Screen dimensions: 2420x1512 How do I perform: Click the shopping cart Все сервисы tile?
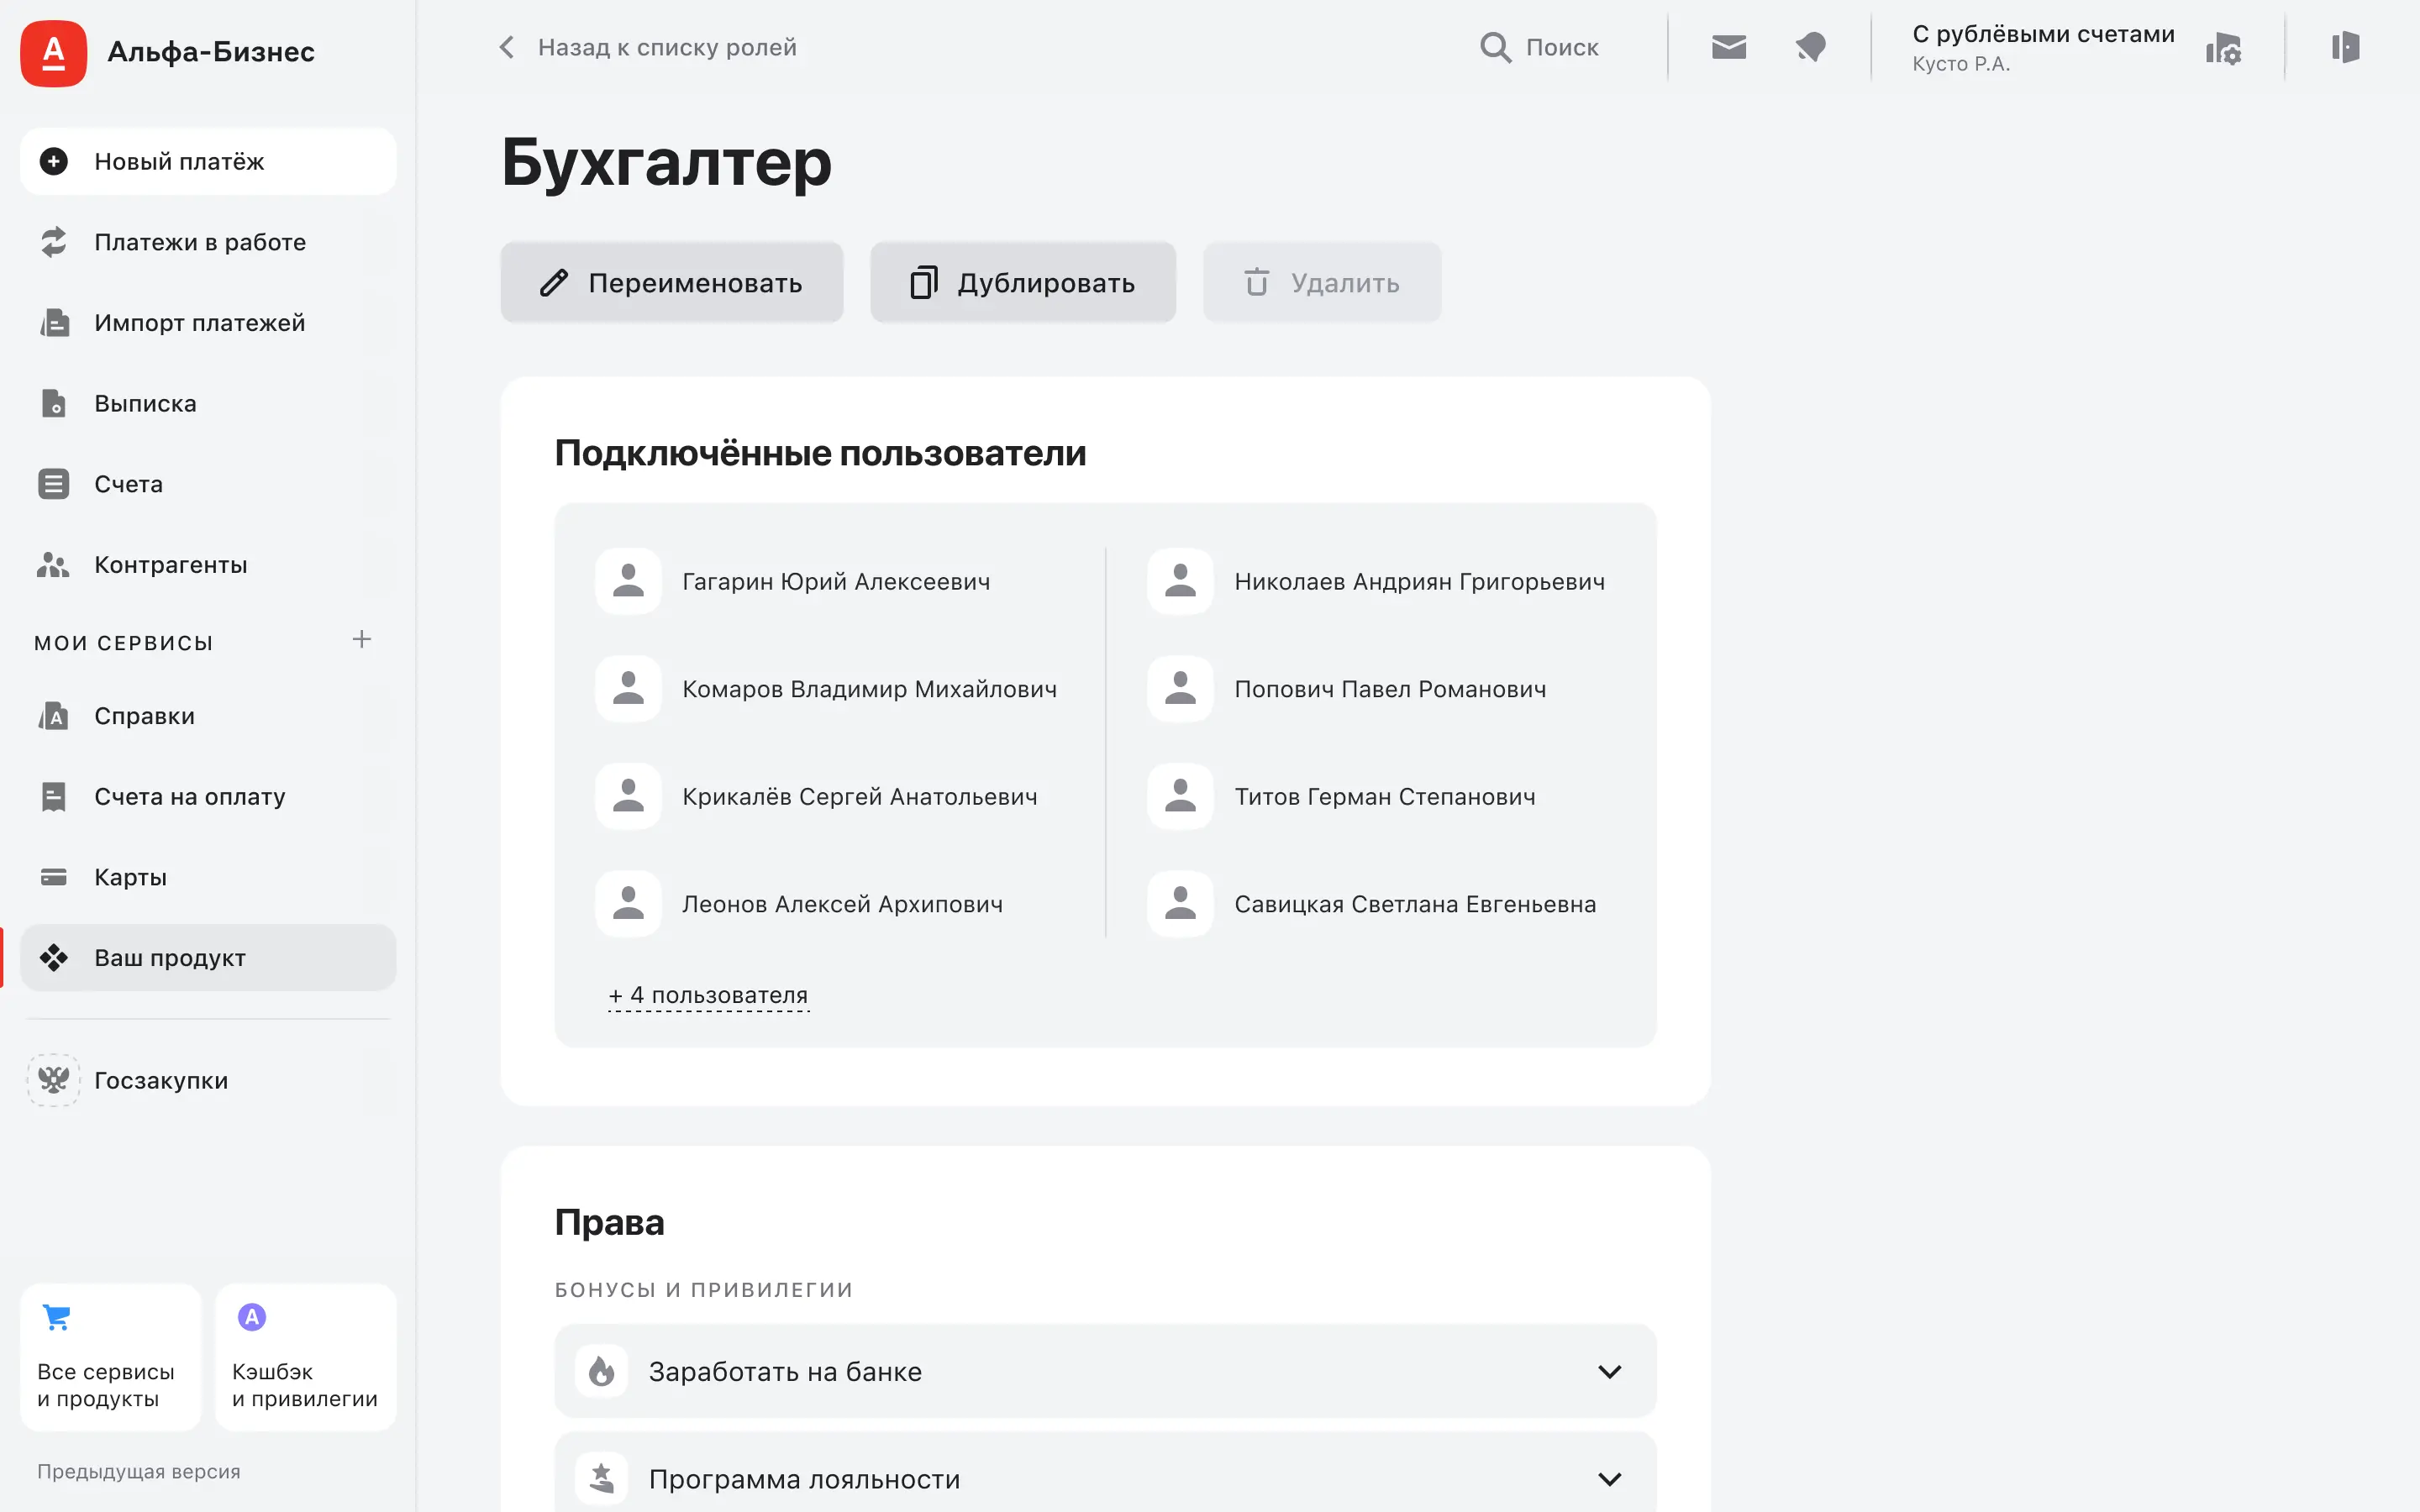(x=110, y=1356)
